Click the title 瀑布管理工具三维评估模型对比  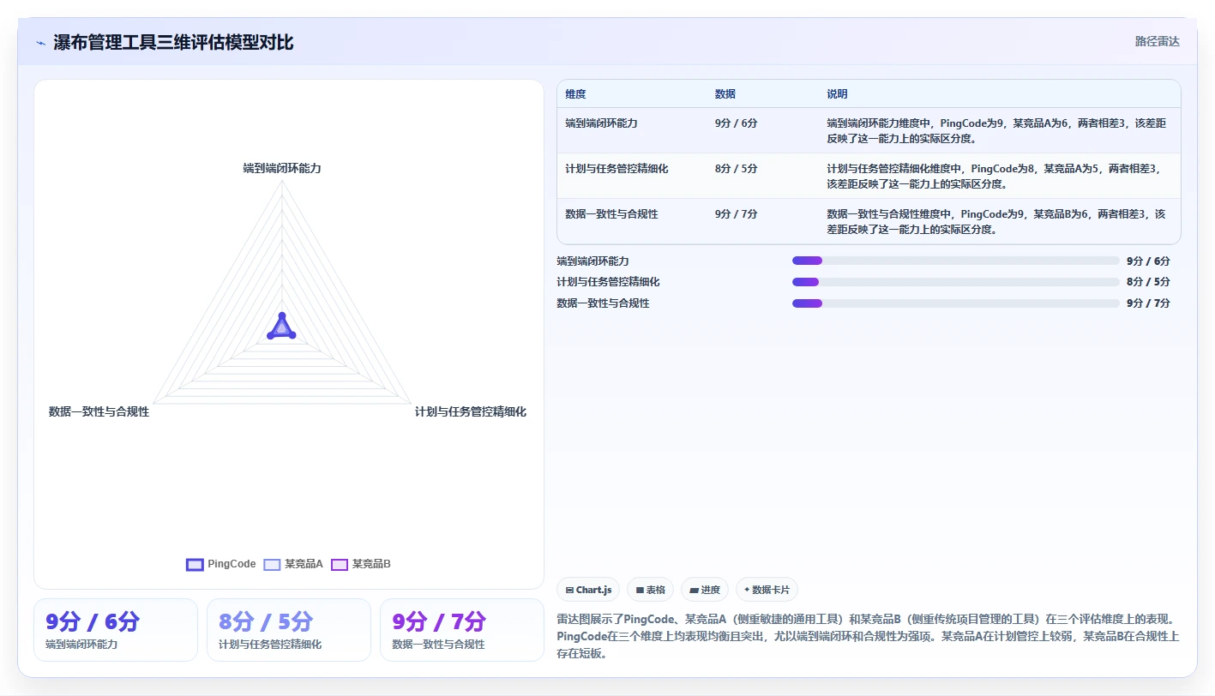point(173,42)
